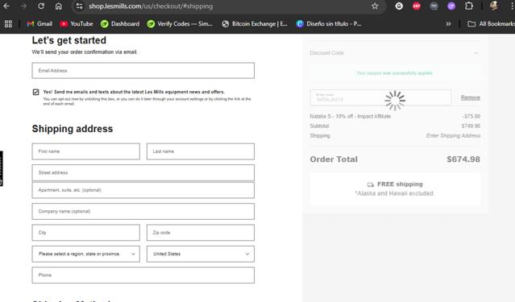515x302 pixels.
Task: Open the purple extension icon in toolbar
Action: (x=451, y=6)
